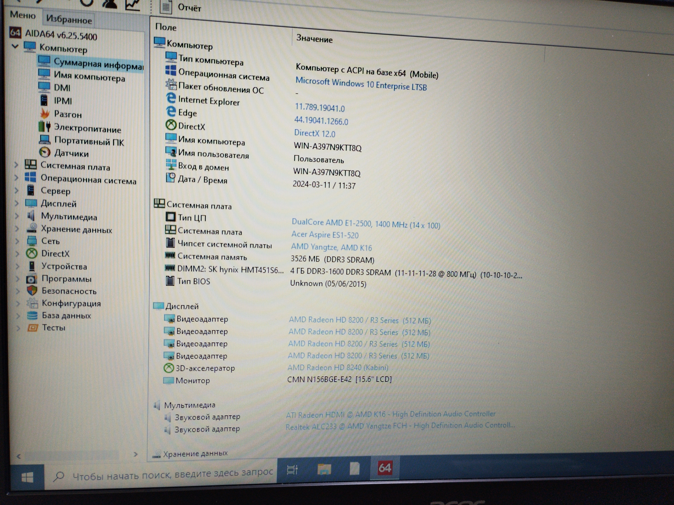Open the DualCore AMD E1-2500 CPU link
Screen dimensions: 674x505
366,223
